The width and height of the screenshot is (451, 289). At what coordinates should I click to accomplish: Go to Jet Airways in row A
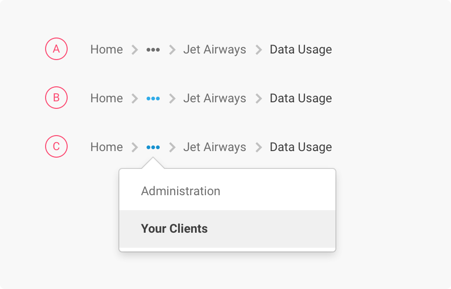coord(215,50)
